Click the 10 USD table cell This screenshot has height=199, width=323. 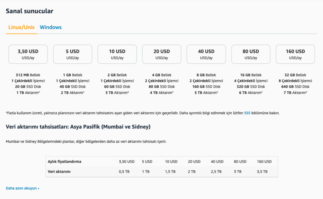[171, 162]
